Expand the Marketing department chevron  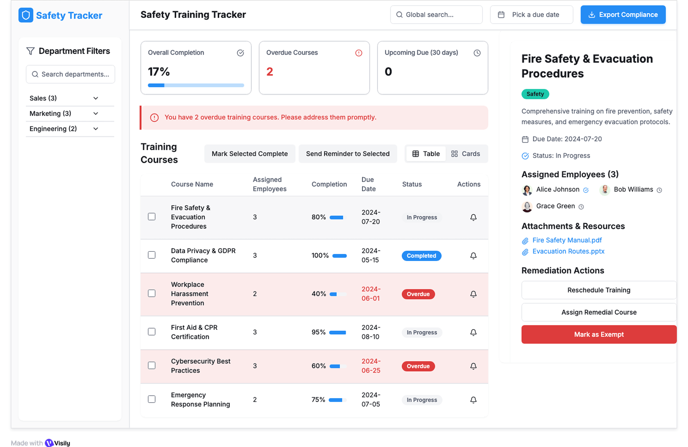(x=96, y=114)
